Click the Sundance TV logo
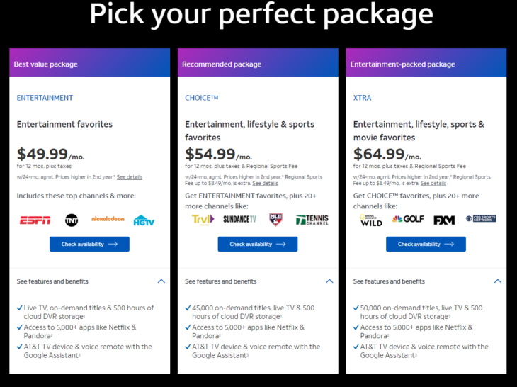This screenshot has width=517, height=387. 239,219
